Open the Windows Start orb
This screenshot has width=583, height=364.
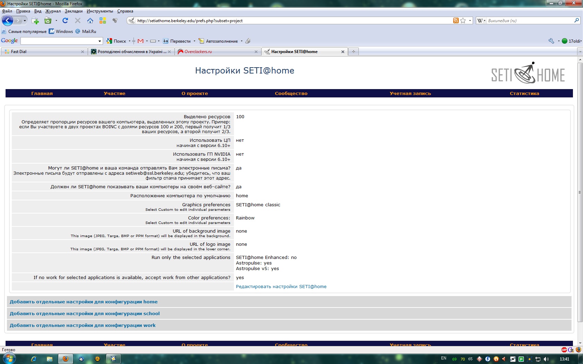tap(8, 358)
